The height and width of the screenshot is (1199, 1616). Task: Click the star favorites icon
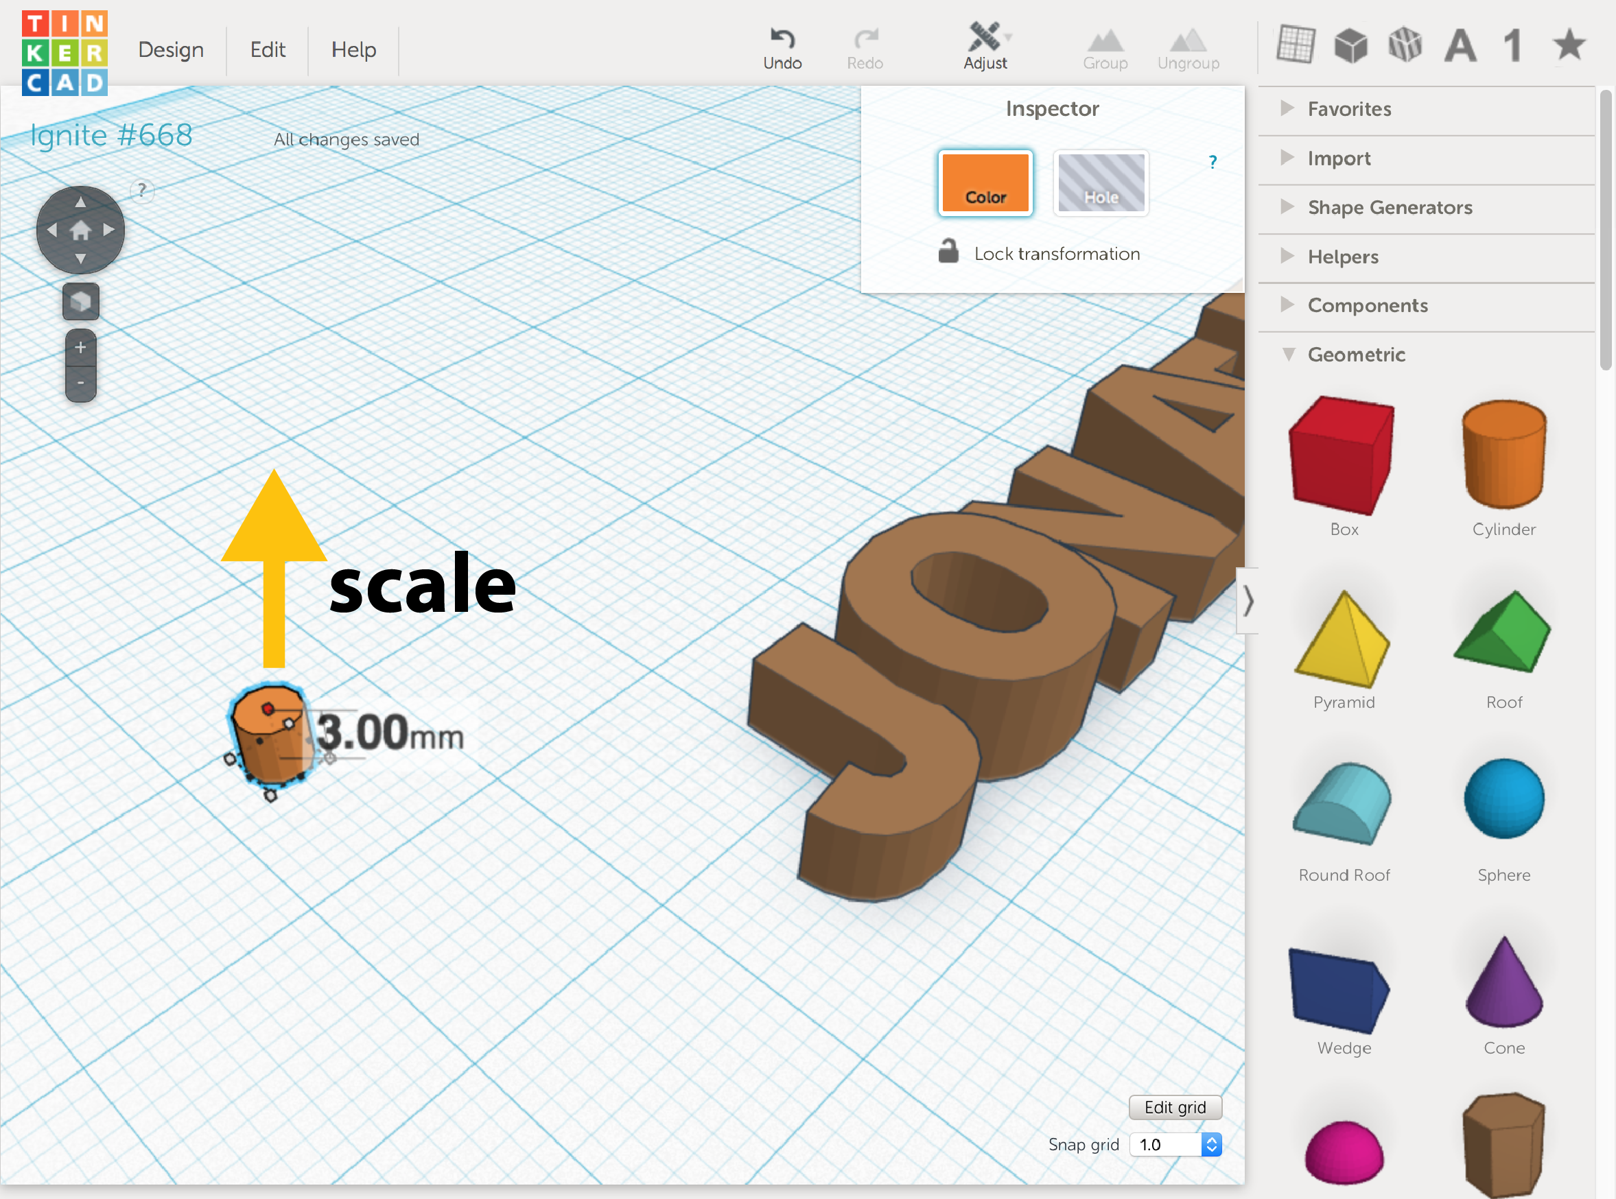tap(1569, 45)
